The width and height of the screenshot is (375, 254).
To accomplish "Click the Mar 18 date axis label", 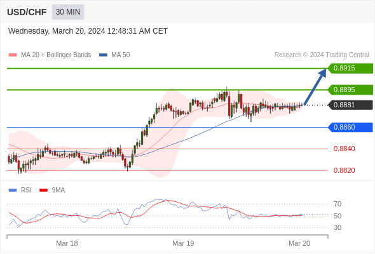I will (x=67, y=243).
